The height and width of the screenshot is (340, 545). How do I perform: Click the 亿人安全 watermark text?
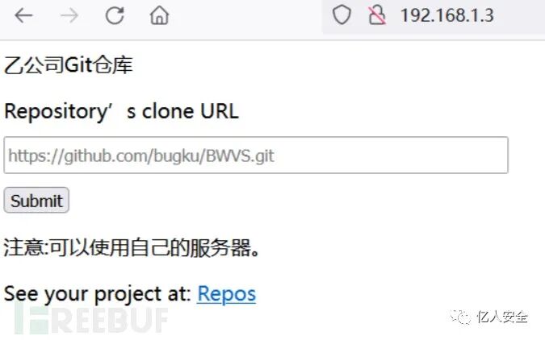(x=503, y=317)
